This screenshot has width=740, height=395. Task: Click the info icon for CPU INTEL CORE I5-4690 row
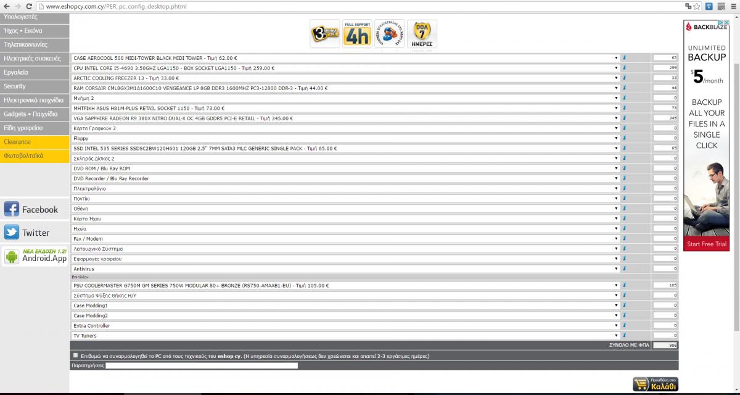pos(624,68)
